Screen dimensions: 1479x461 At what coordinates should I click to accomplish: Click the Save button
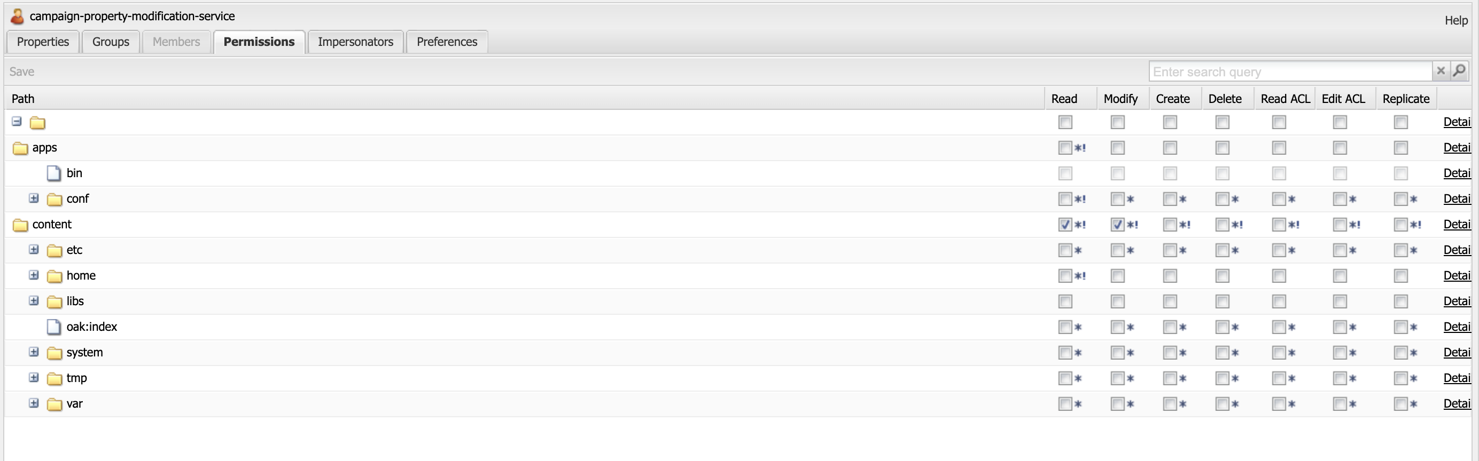click(22, 71)
